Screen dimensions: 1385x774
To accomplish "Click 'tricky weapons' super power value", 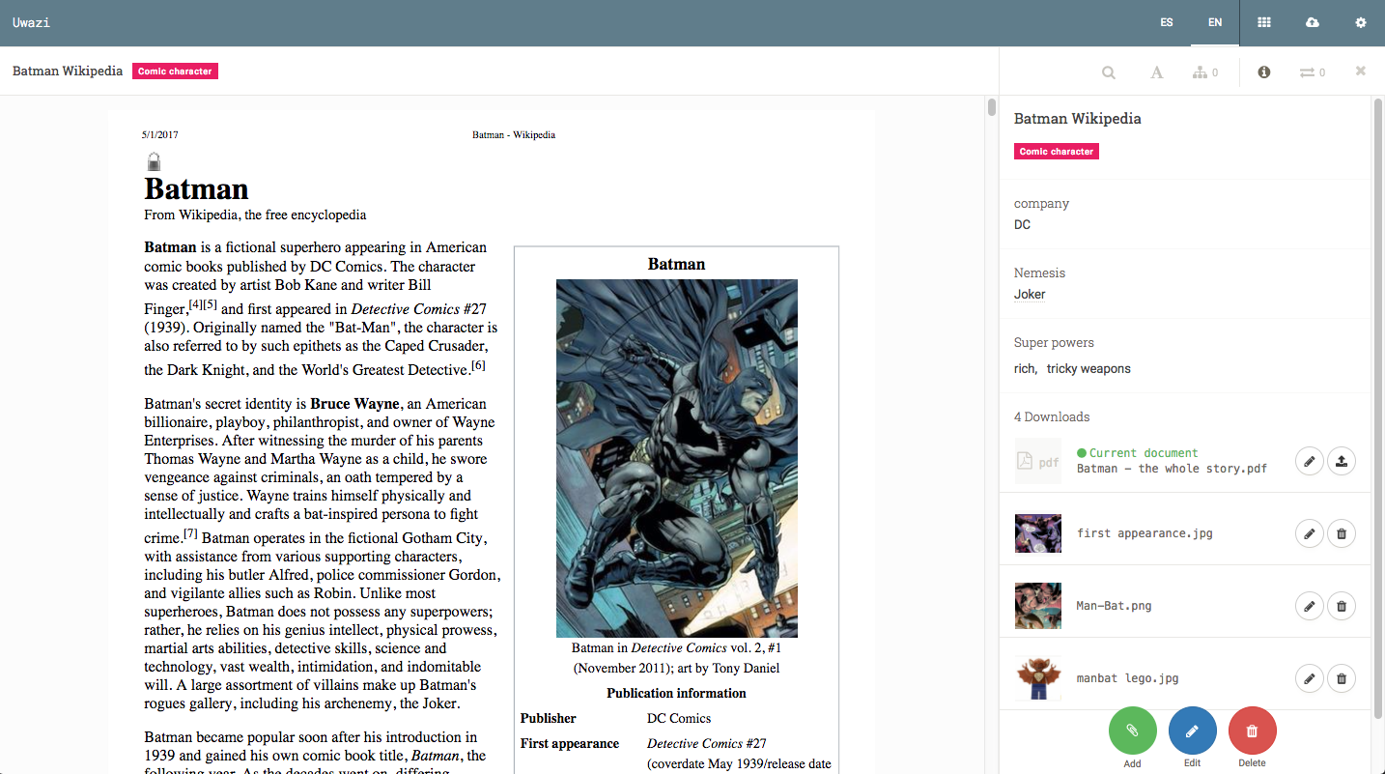I will (x=1088, y=369).
